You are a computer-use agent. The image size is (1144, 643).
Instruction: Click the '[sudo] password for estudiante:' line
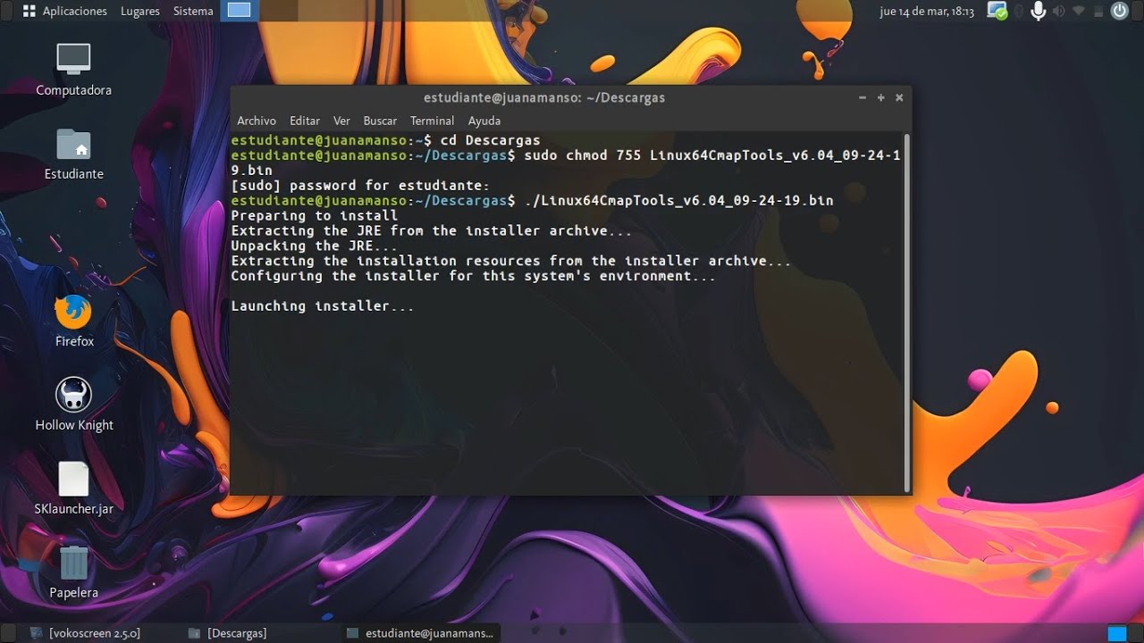pyautogui.click(x=360, y=186)
